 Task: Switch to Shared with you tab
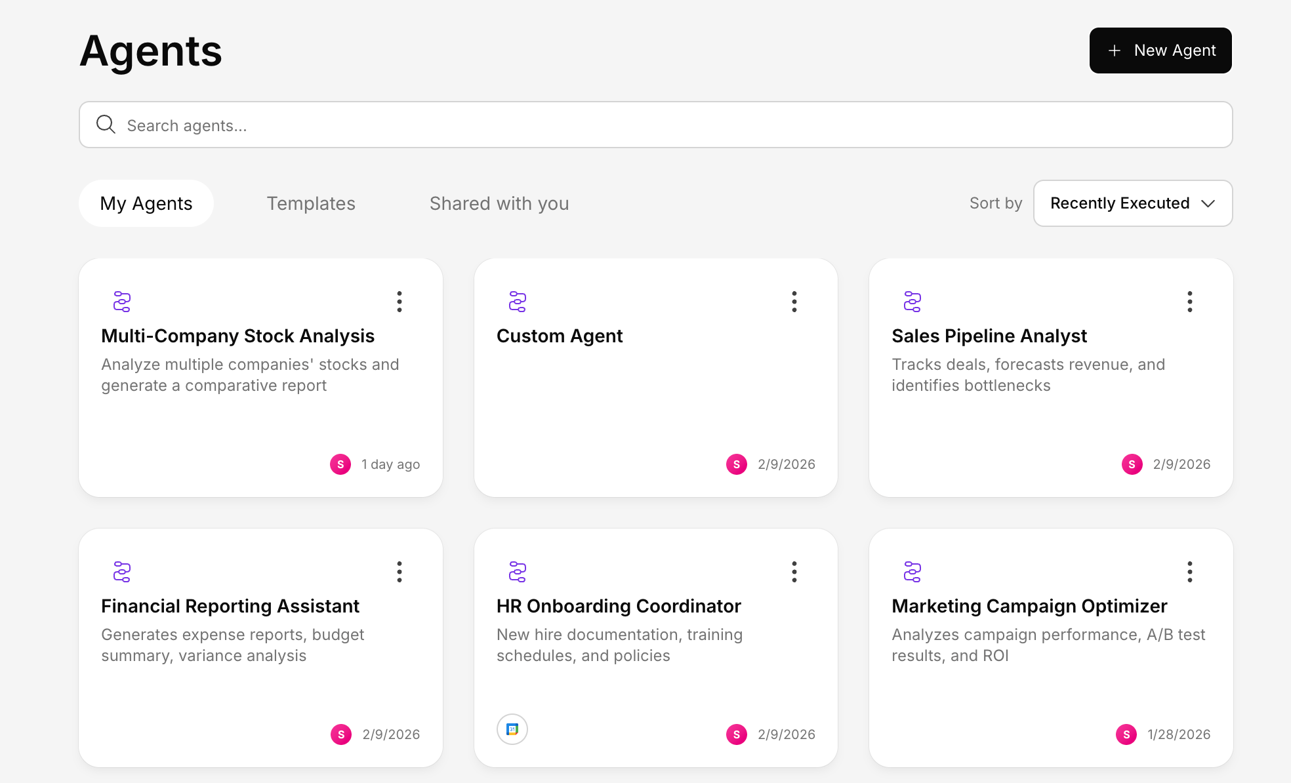[x=499, y=203]
